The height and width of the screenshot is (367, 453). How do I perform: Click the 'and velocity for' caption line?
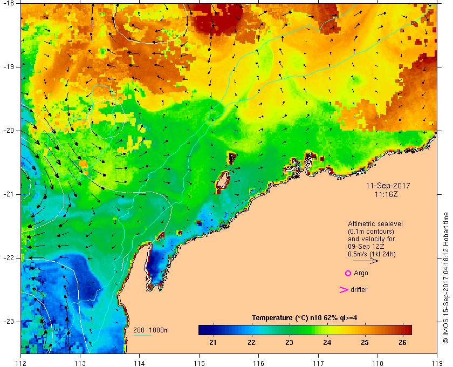pyautogui.click(x=371, y=239)
